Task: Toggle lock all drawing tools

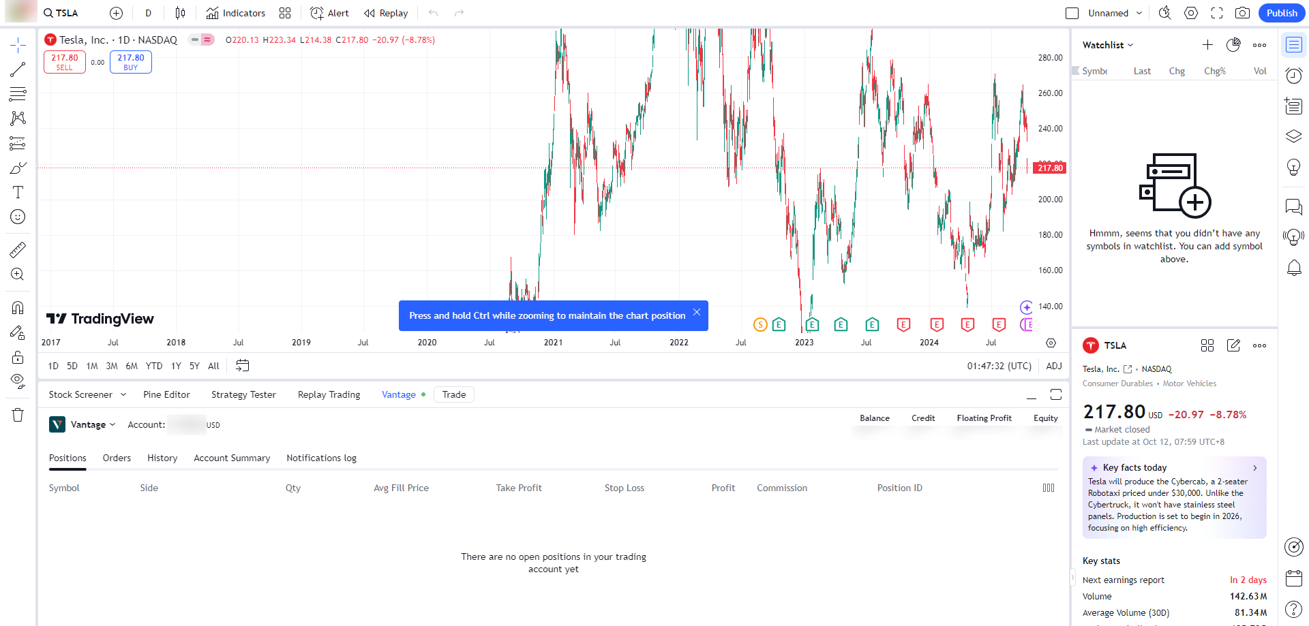Action: point(18,357)
